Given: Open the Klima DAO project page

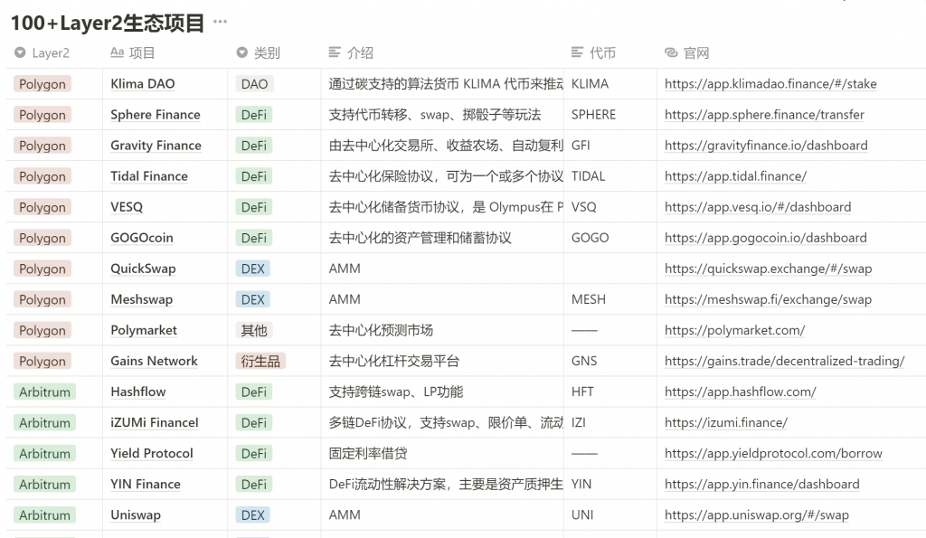Looking at the screenshot, I should click(x=142, y=84).
